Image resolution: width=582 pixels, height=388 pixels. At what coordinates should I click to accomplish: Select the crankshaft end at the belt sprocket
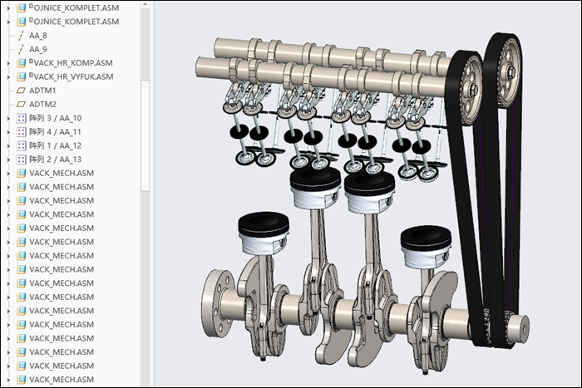click(520, 327)
